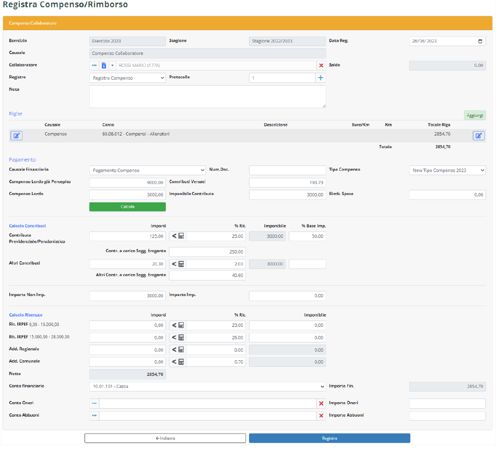This screenshot has height=455, width=501.
Task: Click into the Nota text area
Action: [207, 96]
